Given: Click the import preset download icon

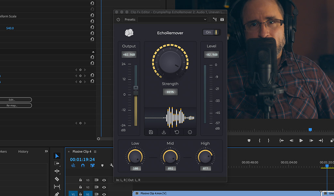Looking at the screenshot, I should (164, 132).
